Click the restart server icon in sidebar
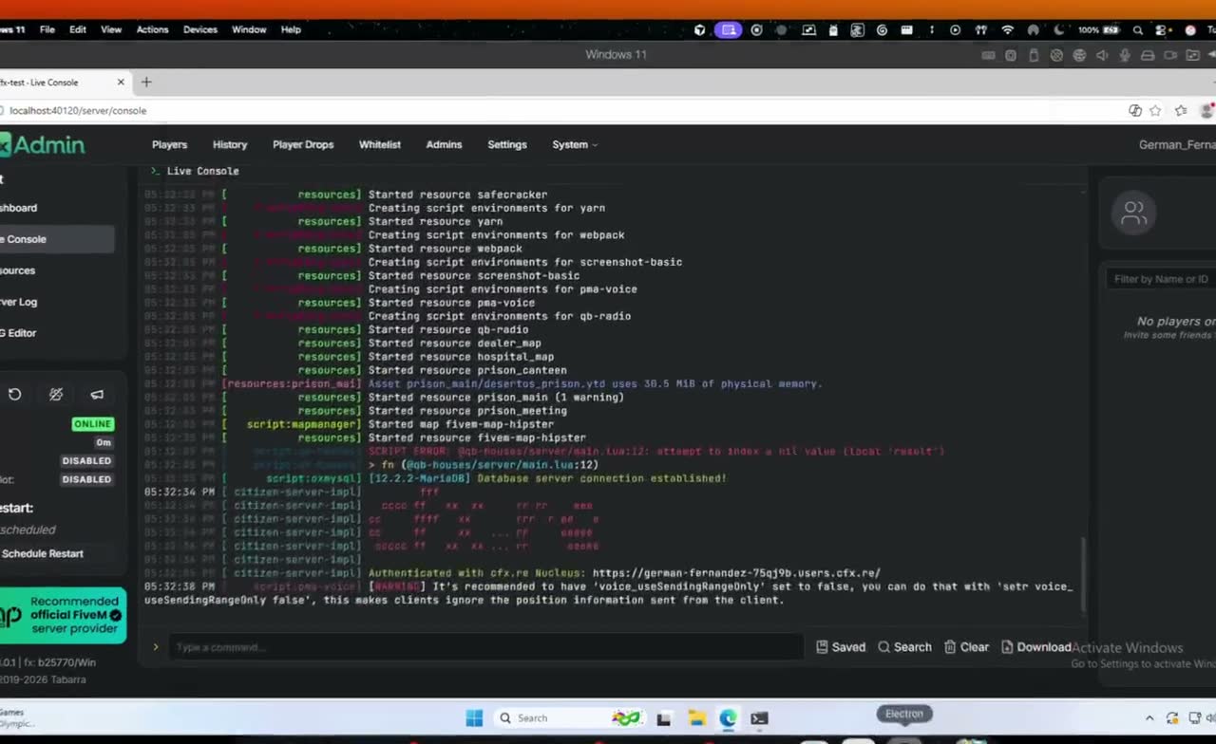Screen dimensions: 1216x744 coord(15,395)
